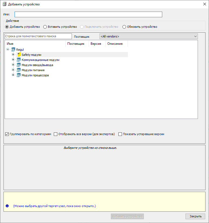Click the blue info icon in the hint panel
Screen dimensions: 209x223
point(7,206)
